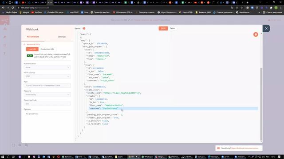Click the Response Code field
Screen dimensions: 284x159
[x=47, y=104]
